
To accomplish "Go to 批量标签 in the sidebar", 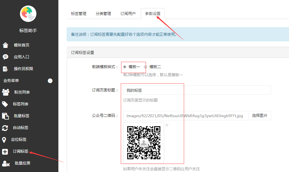I will tap(22, 116).
